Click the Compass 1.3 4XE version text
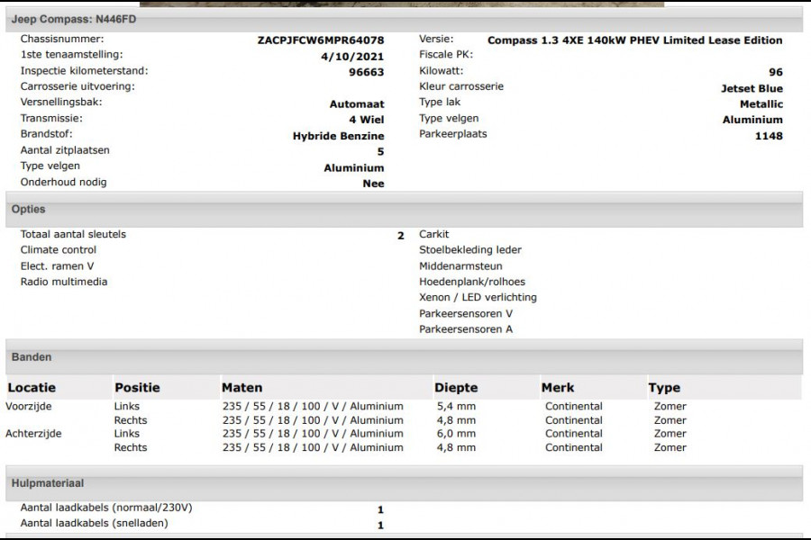The height and width of the screenshot is (540, 811). pyautogui.click(x=634, y=40)
